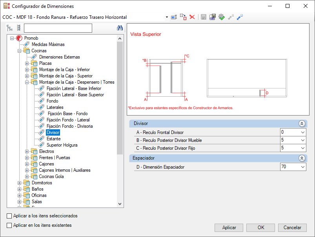
Task: Click the folder icon beside Electros
Action: click(34, 151)
